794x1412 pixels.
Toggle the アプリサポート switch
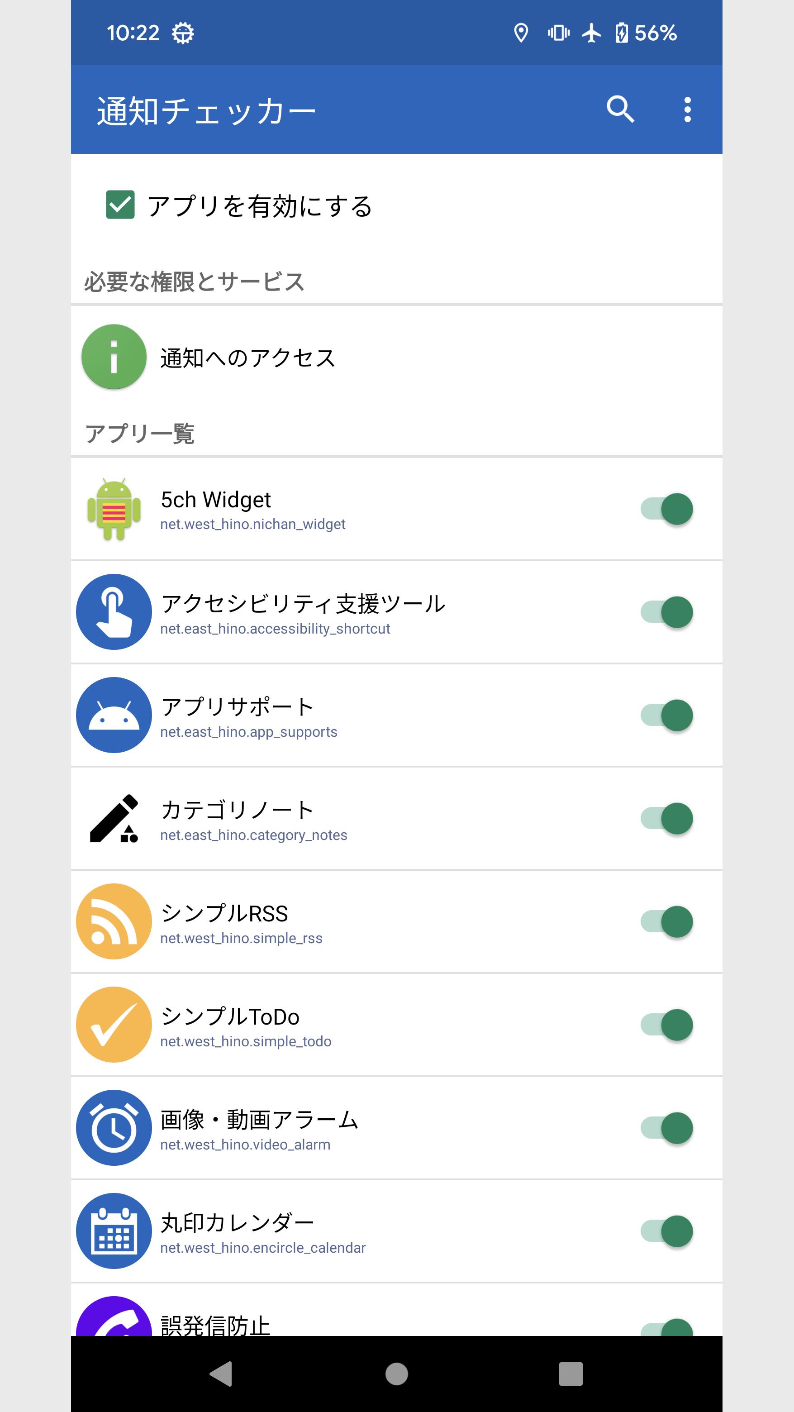[x=666, y=716]
